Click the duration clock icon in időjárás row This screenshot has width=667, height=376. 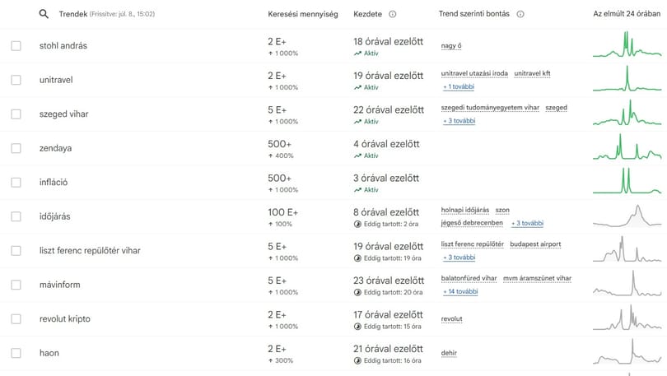coord(357,224)
